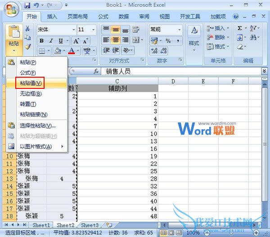270x237 pixels.
Task: Save the workbook via quick access toolbar
Action: [27, 5]
